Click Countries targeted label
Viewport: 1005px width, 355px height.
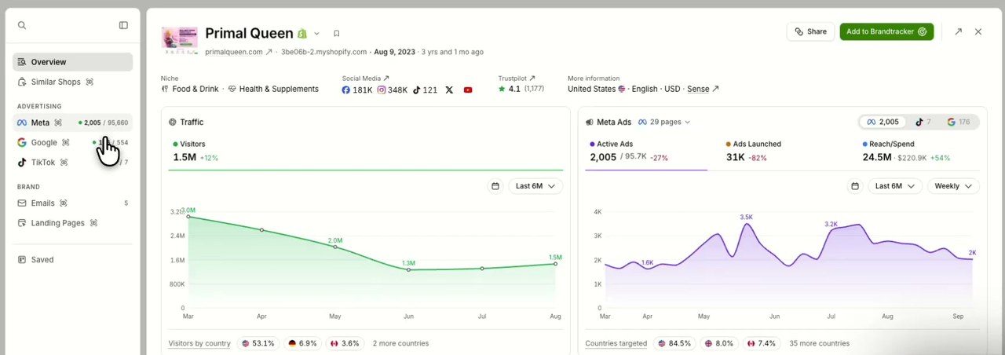pyautogui.click(x=616, y=343)
